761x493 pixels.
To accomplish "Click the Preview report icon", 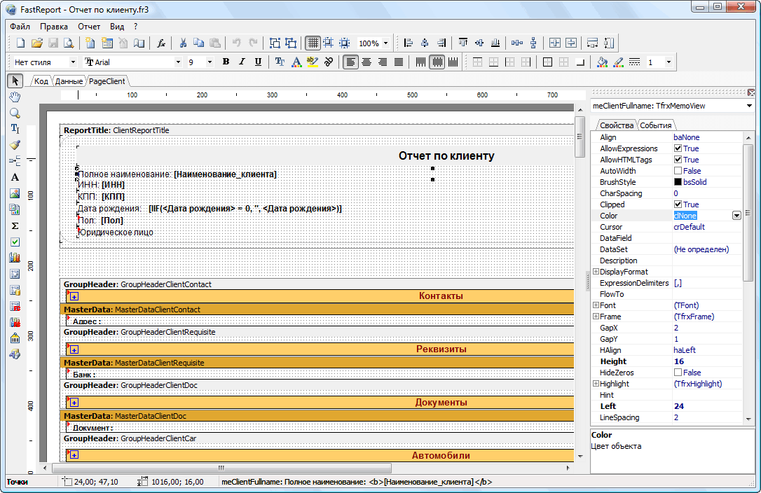I will (x=69, y=43).
